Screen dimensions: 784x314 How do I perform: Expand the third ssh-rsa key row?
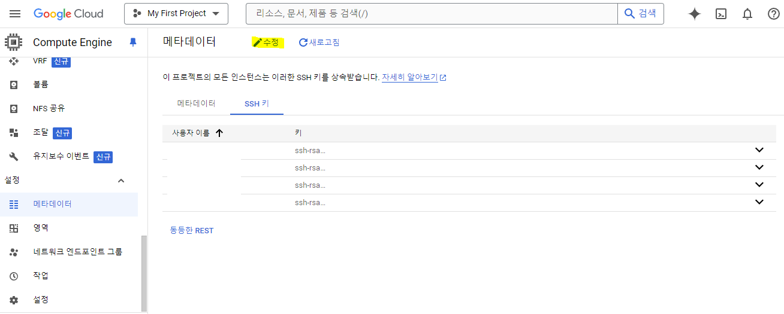(759, 185)
